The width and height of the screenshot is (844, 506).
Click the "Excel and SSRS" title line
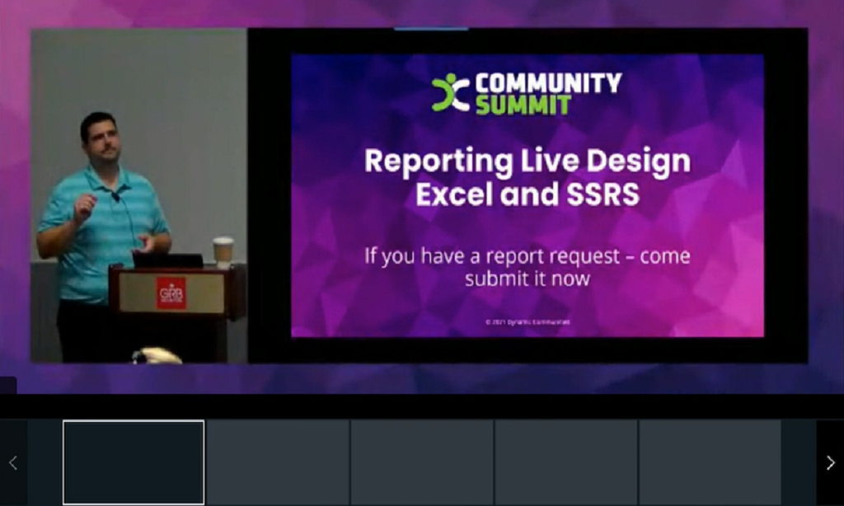(x=527, y=194)
